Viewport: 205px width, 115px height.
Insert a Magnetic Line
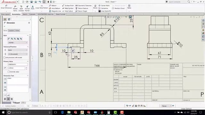pos(55,11)
